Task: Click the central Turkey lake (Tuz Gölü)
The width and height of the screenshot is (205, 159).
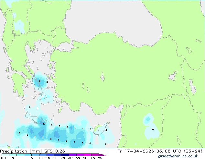Action: click(x=102, y=77)
